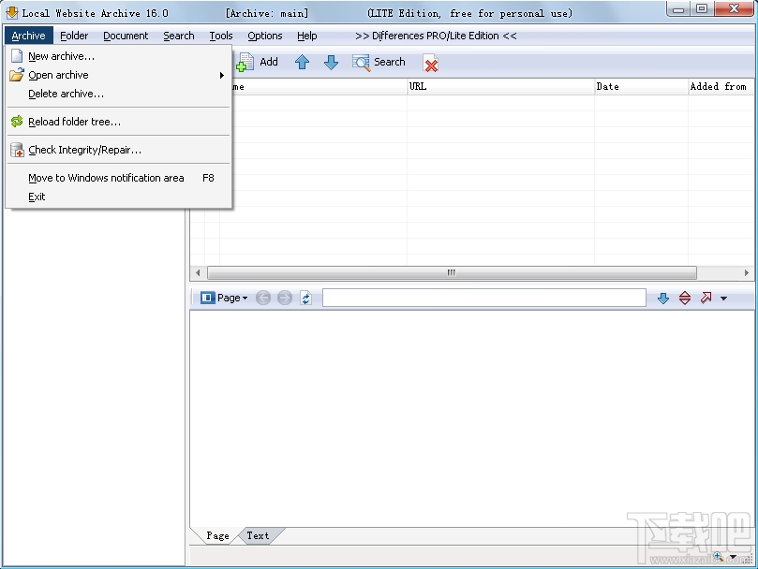
Task: Expand the Open archive submenu arrow
Action: pyautogui.click(x=222, y=76)
